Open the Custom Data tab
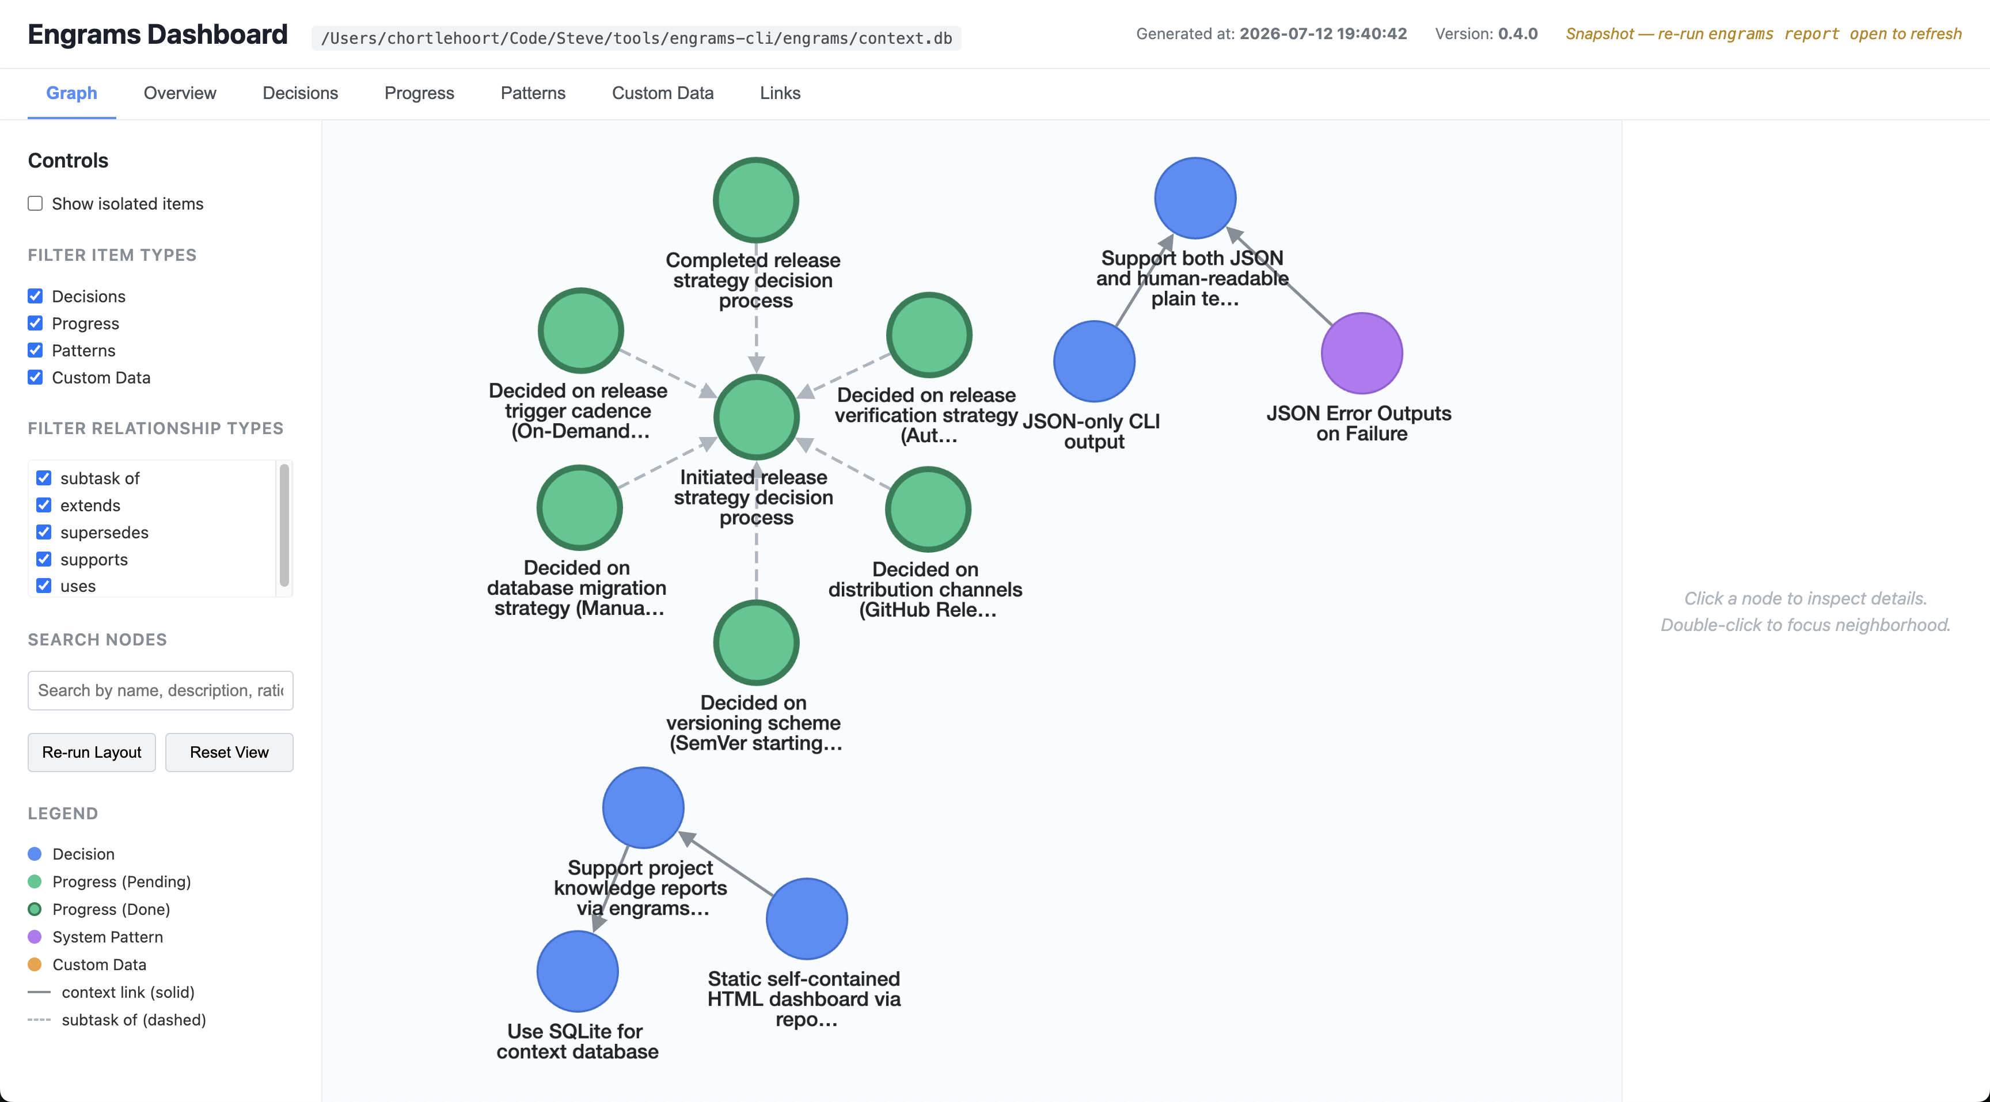 [663, 93]
